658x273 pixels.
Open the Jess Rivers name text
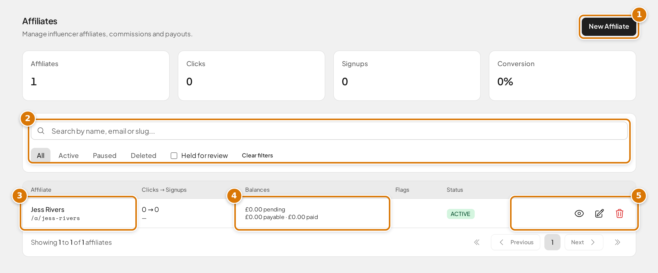point(47,209)
